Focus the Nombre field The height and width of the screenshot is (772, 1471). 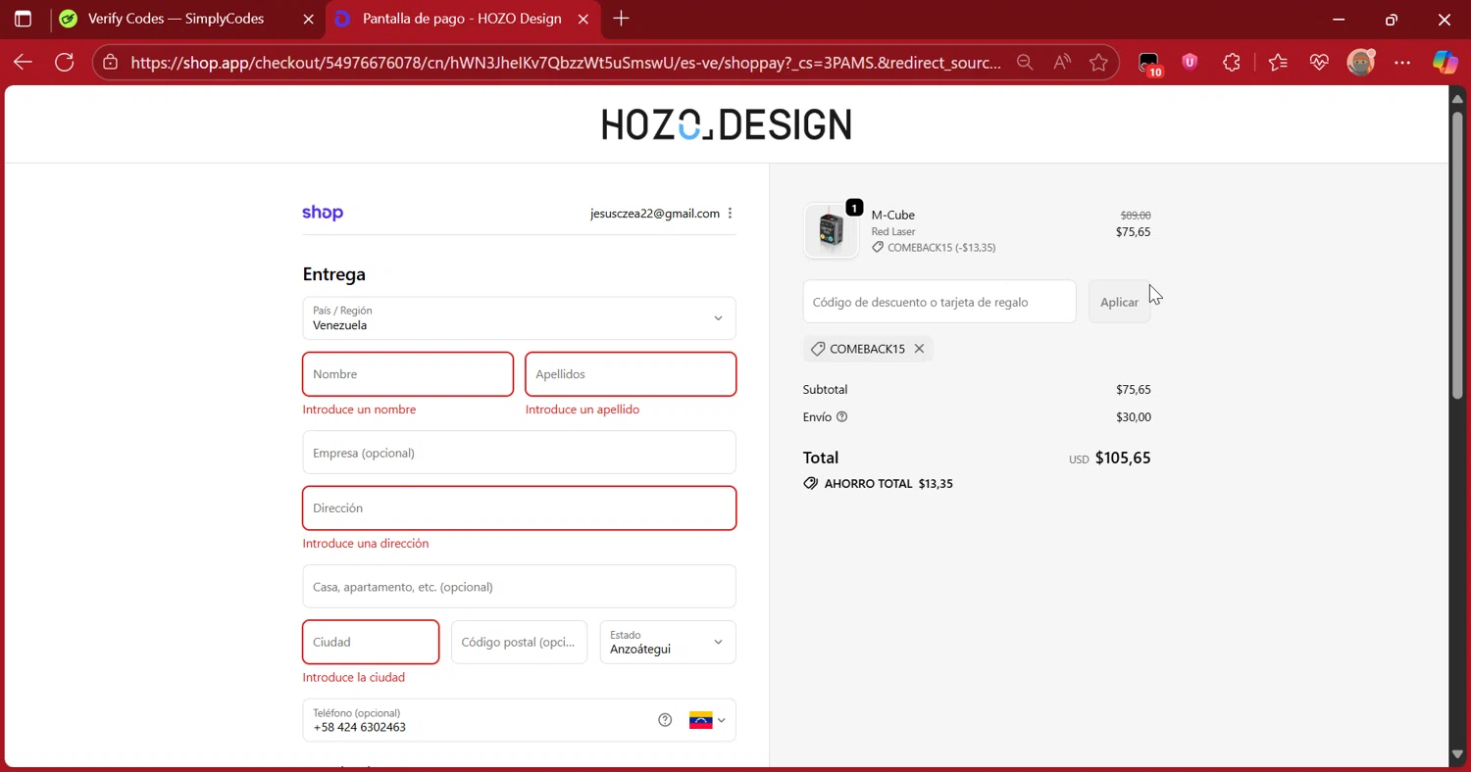[408, 374]
